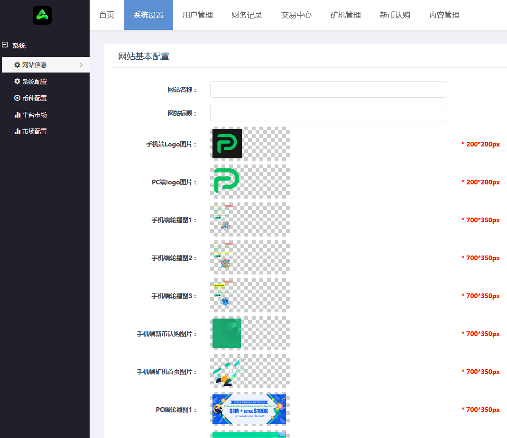The height and width of the screenshot is (438, 507).
Task: Open the 矿机管理 menu item
Action: click(345, 15)
